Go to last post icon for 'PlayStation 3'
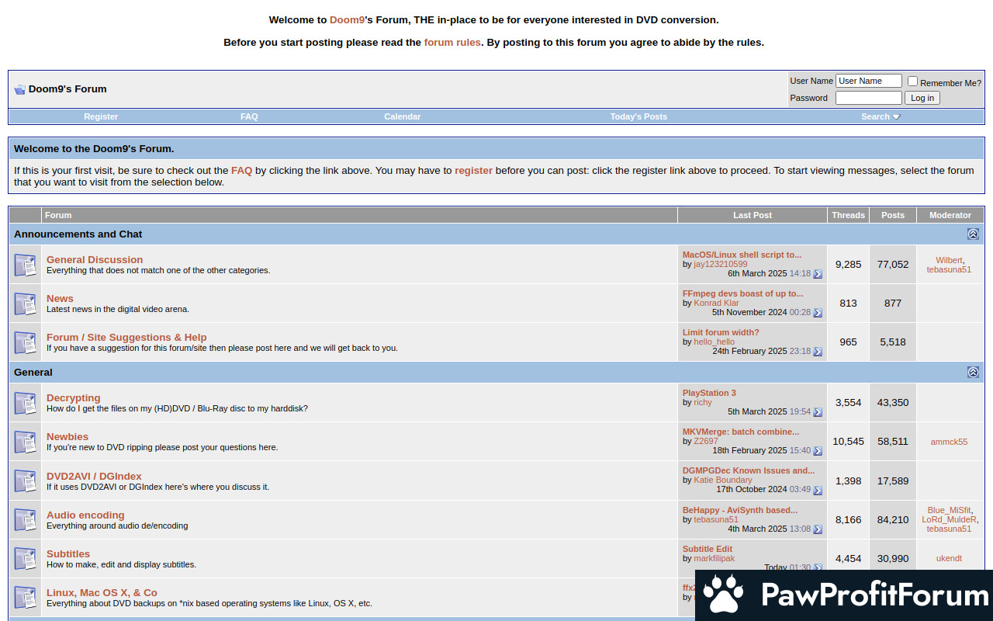 (818, 412)
